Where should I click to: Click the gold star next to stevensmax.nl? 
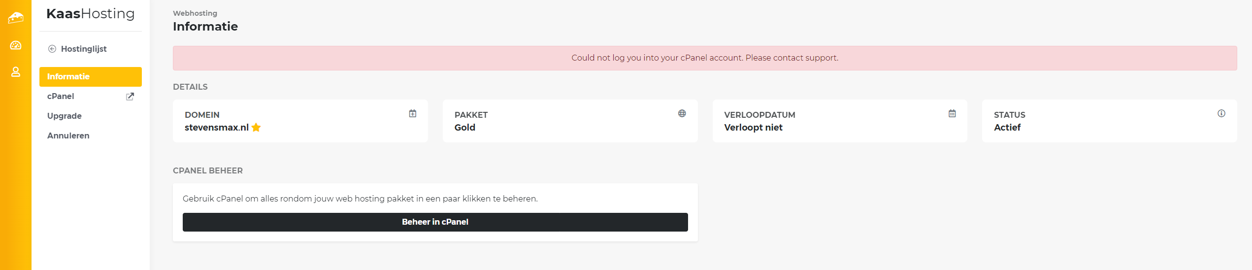(256, 128)
